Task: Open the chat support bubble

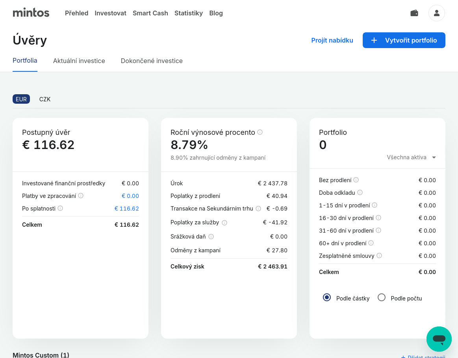Action: (x=439, y=339)
